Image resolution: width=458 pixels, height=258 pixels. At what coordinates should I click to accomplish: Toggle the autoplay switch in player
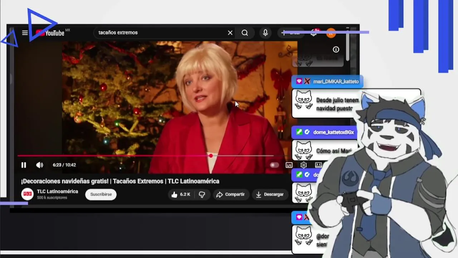point(274,165)
